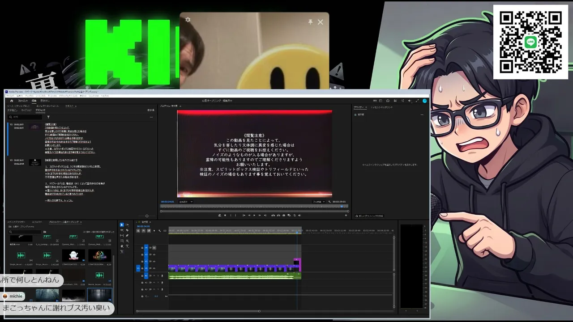Image resolution: width=573 pixels, height=322 pixels.
Task: Open the キャプション (Captions) tab
Action: (x=26, y=110)
